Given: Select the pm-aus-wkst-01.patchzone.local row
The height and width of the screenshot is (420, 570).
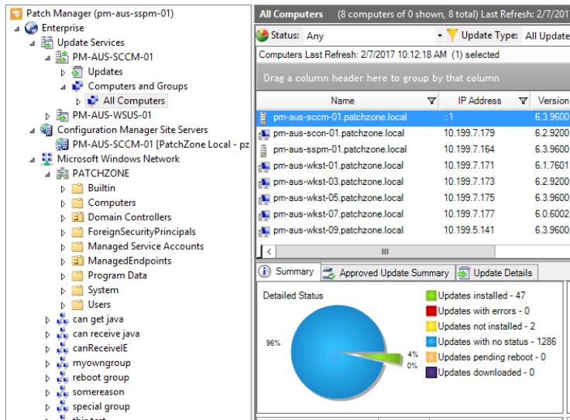Looking at the screenshot, I should [413, 166].
